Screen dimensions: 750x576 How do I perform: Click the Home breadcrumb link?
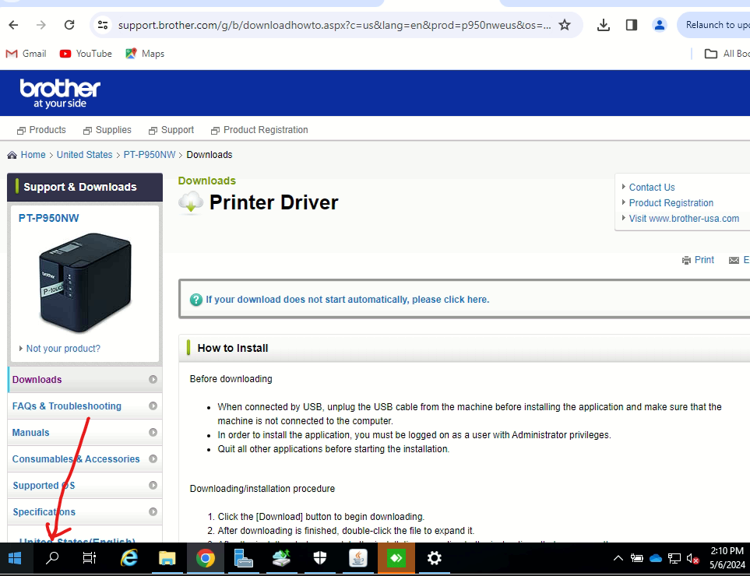click(33, 155)
